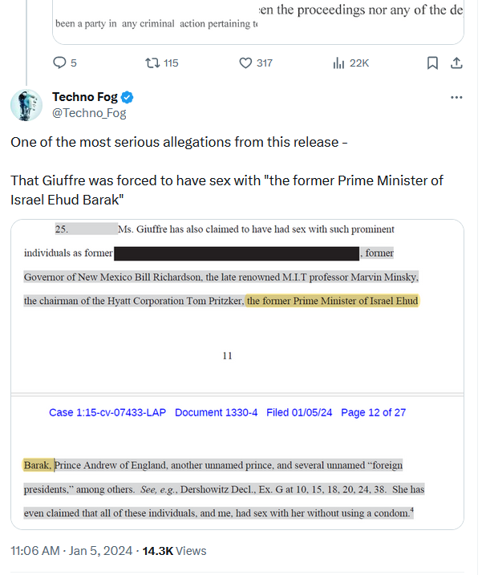Viewport: 482px width, 575px height.
Task: Click the 115 reposts count
Action: pyautogui.click(x=171, y=63)
